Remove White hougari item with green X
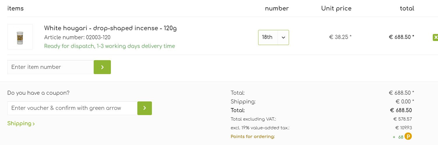 tap(435, 37)
